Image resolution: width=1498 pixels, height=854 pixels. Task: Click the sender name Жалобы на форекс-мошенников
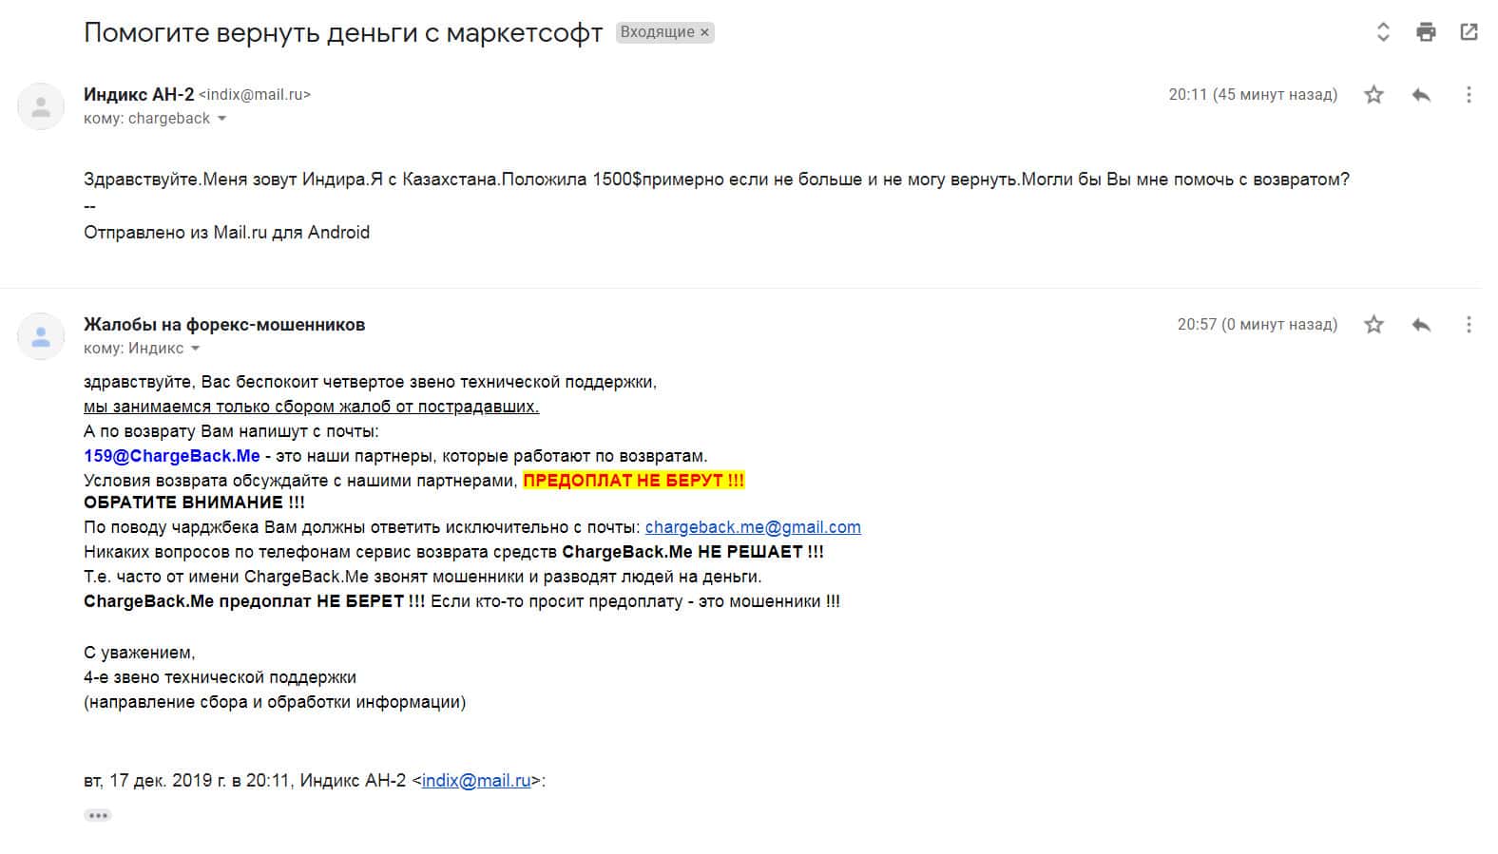224,325
